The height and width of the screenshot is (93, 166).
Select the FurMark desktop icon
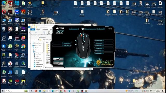[x=23, y=12]
